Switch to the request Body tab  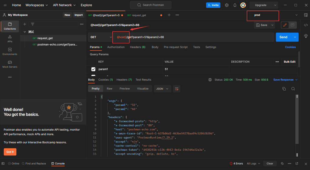tap(155, 47)
